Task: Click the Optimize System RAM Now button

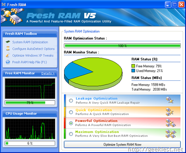Action: [122, 145]
